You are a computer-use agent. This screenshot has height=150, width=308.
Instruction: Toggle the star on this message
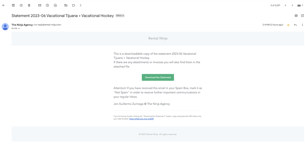tap(288, 25)
